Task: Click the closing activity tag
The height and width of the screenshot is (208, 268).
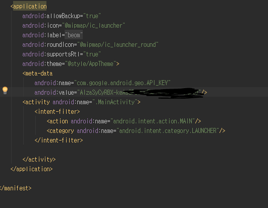Action: 39,160
